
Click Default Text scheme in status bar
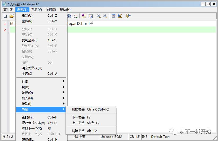pyautogui.click(x=160, y=137)
